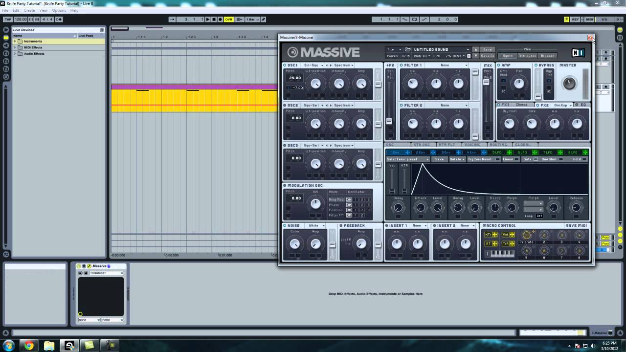
Task: Toggle OSC1 power button
Action: coord(285,65)
